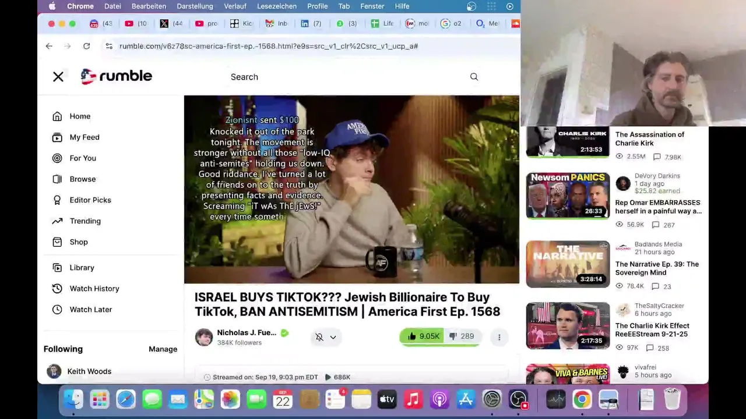Open Music app from the Dock
746x419 pixels.
click(x=413, y=399)
